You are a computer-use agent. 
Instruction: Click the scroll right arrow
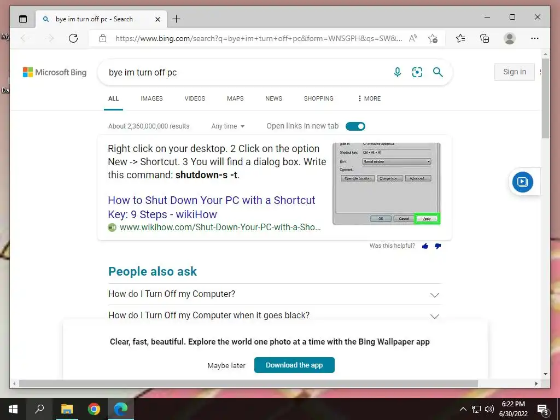coord(536,383)
